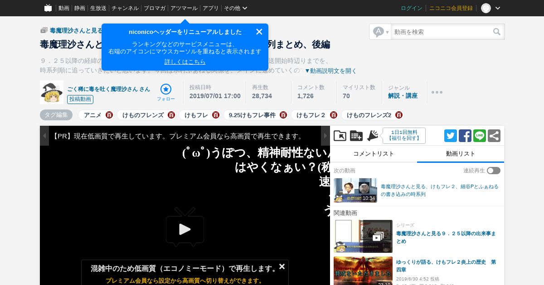Close the header renewal notice popup

(259, 32)
